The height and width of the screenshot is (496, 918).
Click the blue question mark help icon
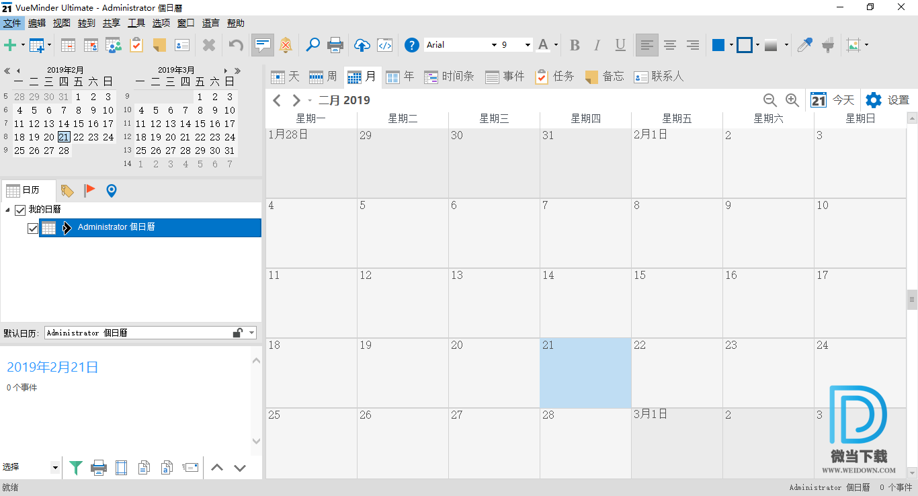[x=411, y=45]
